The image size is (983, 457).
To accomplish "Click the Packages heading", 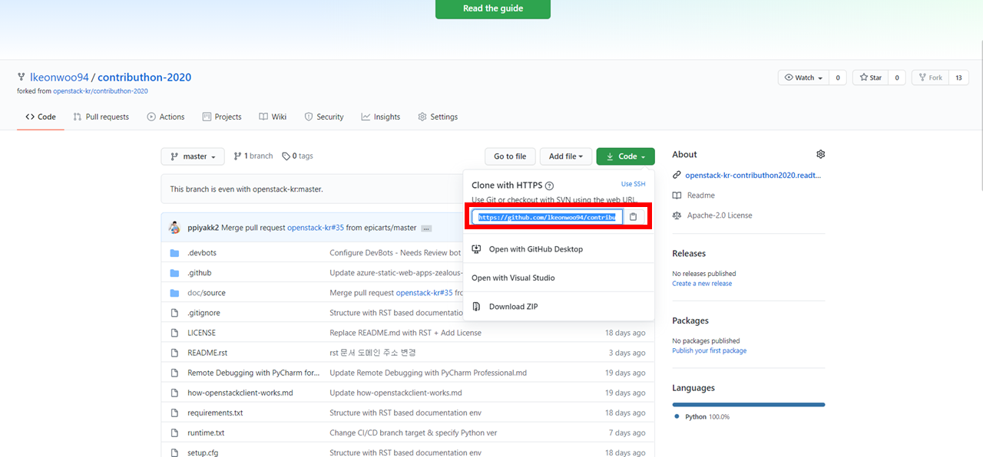I will 690,321.
